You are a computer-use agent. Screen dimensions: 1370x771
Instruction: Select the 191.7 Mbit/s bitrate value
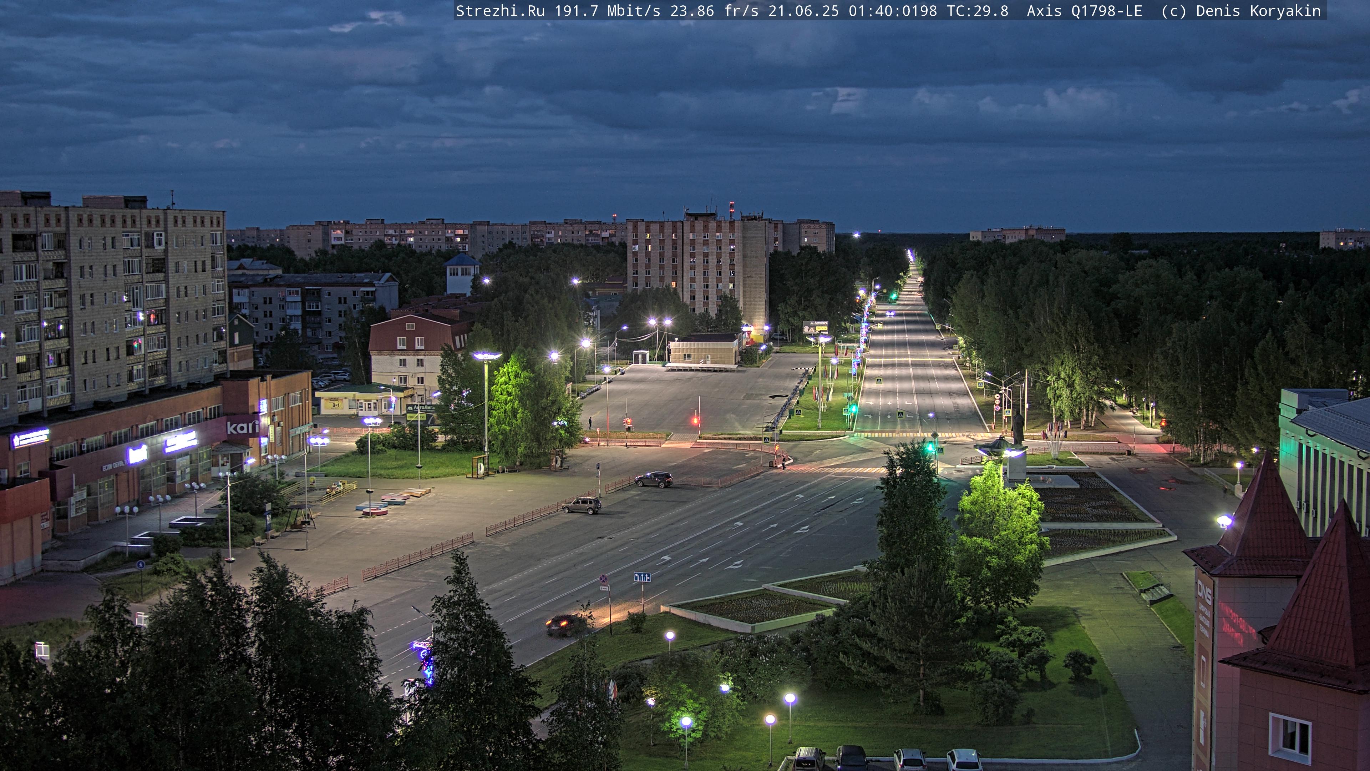tap(607, 11)
